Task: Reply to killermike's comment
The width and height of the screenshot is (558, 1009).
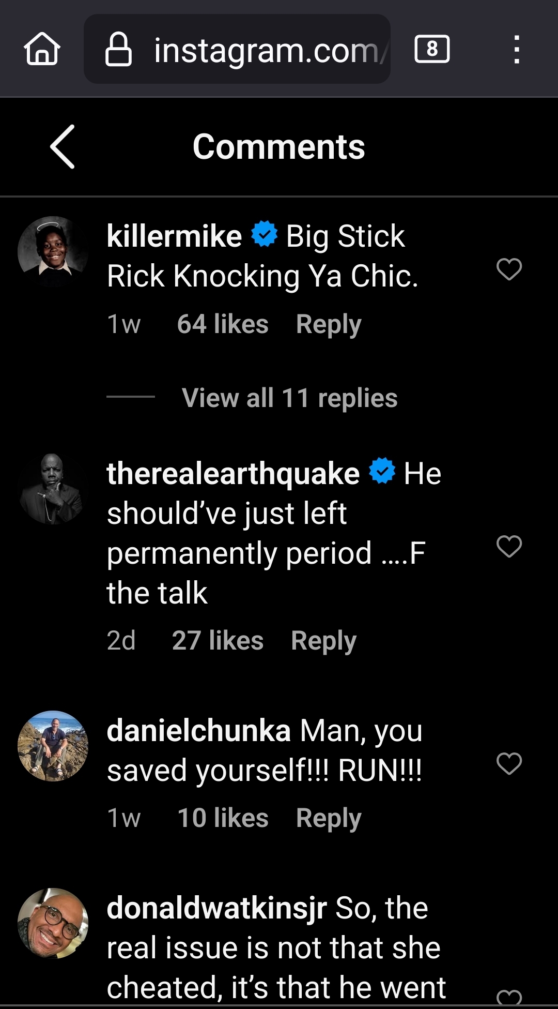Action: click(329, 324)
